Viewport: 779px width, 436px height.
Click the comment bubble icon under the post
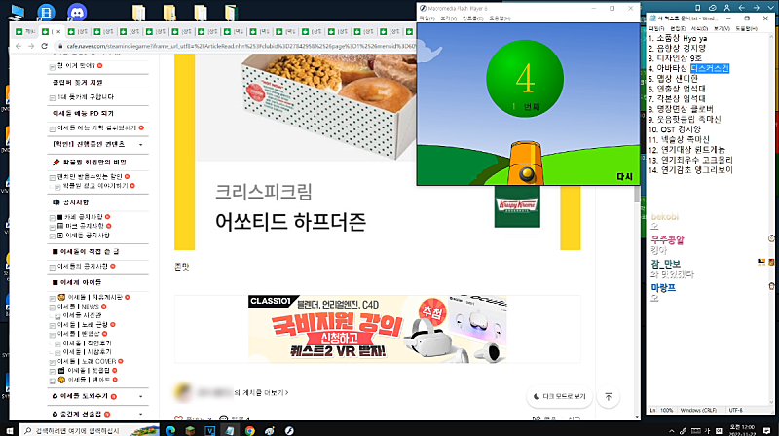(x=224, y=418)
